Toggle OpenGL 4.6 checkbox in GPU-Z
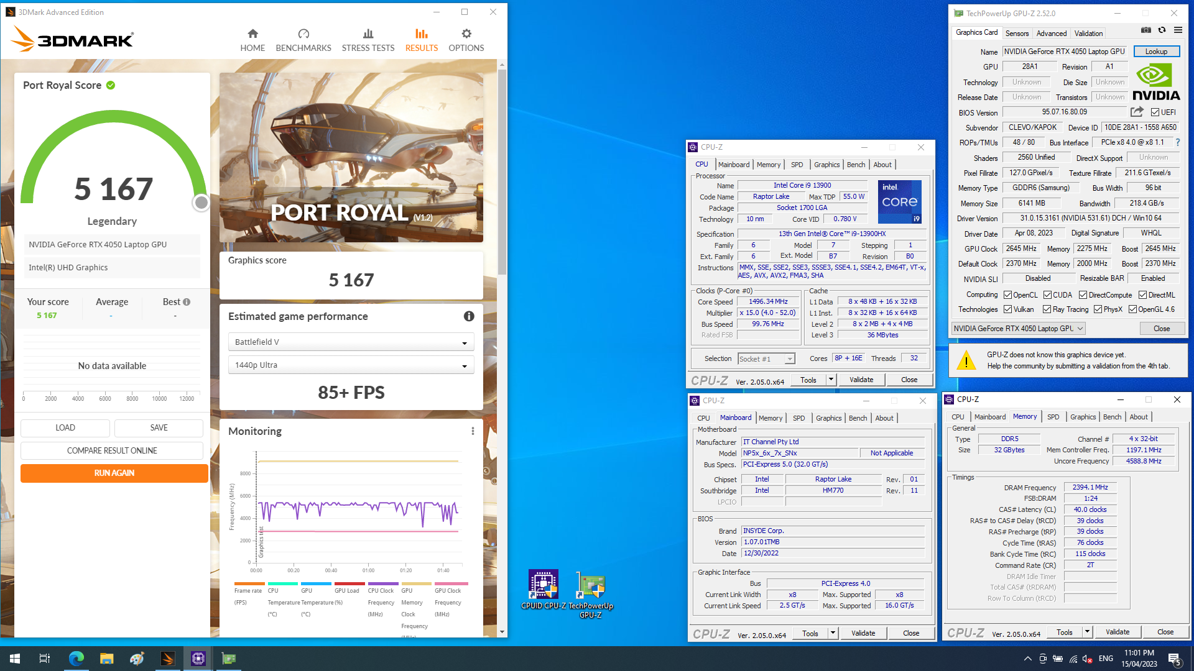 [1132, 309]
